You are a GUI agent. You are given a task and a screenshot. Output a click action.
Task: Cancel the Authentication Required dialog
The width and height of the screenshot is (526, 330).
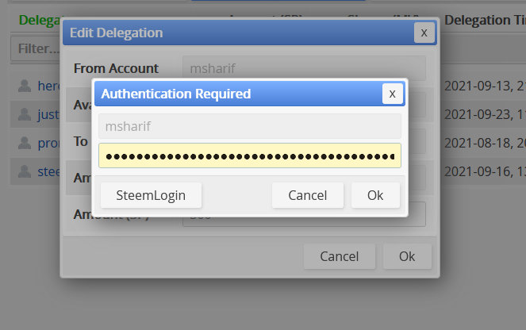point(308,195)
